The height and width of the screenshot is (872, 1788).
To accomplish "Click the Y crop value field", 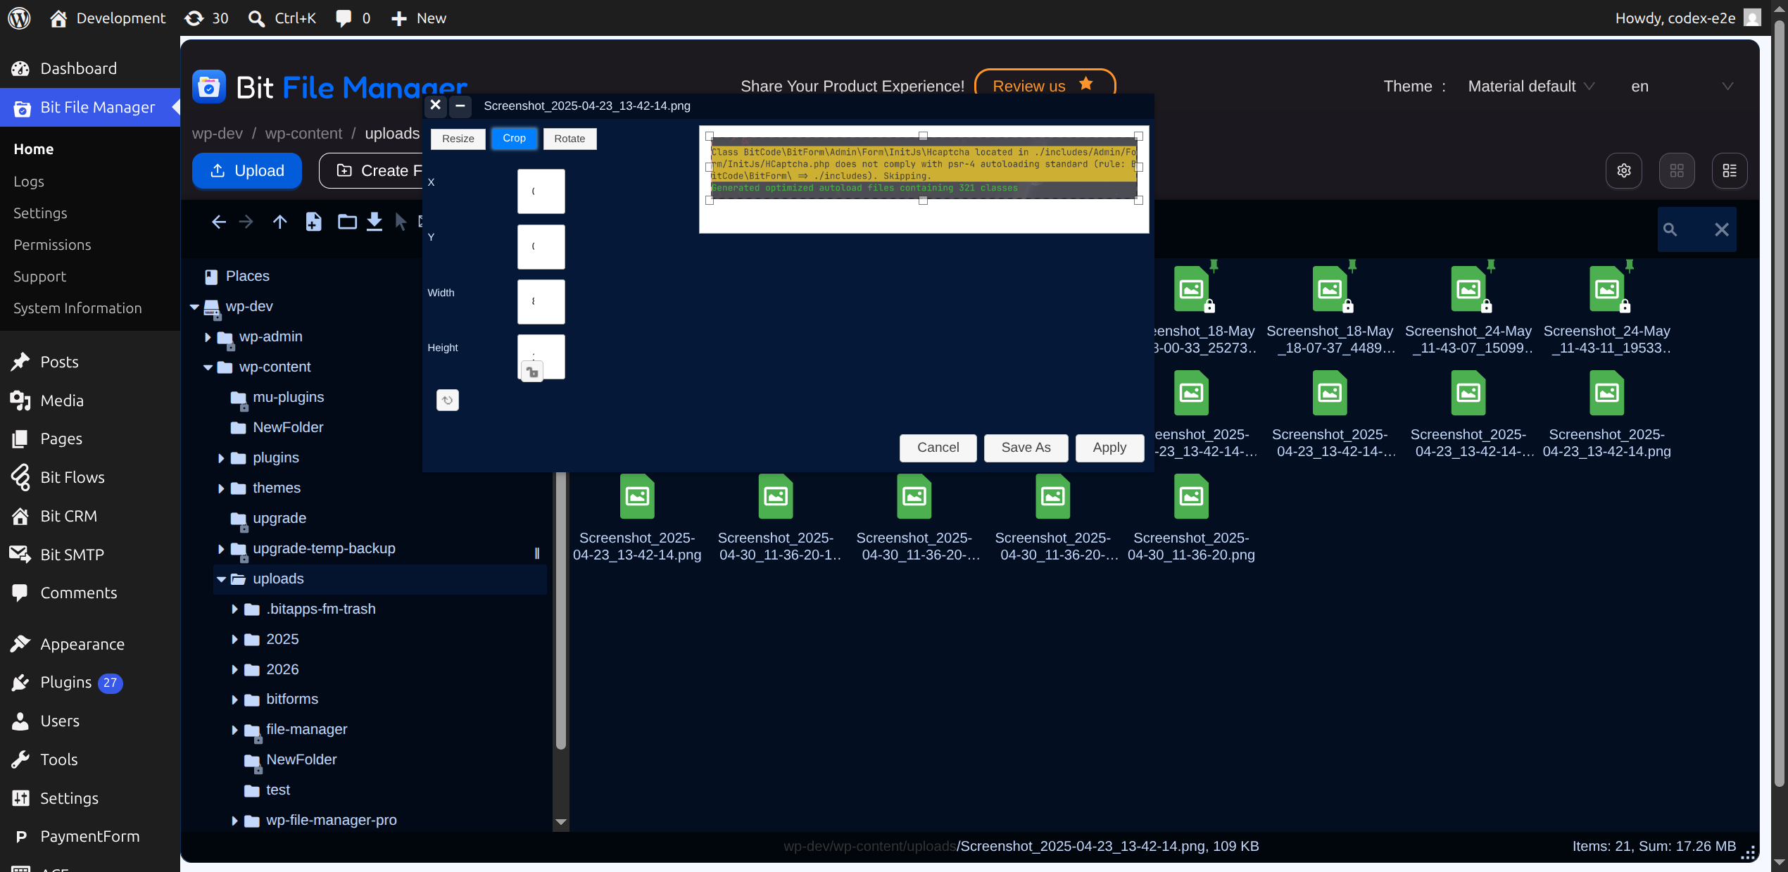I will click(x=541, y=247).
